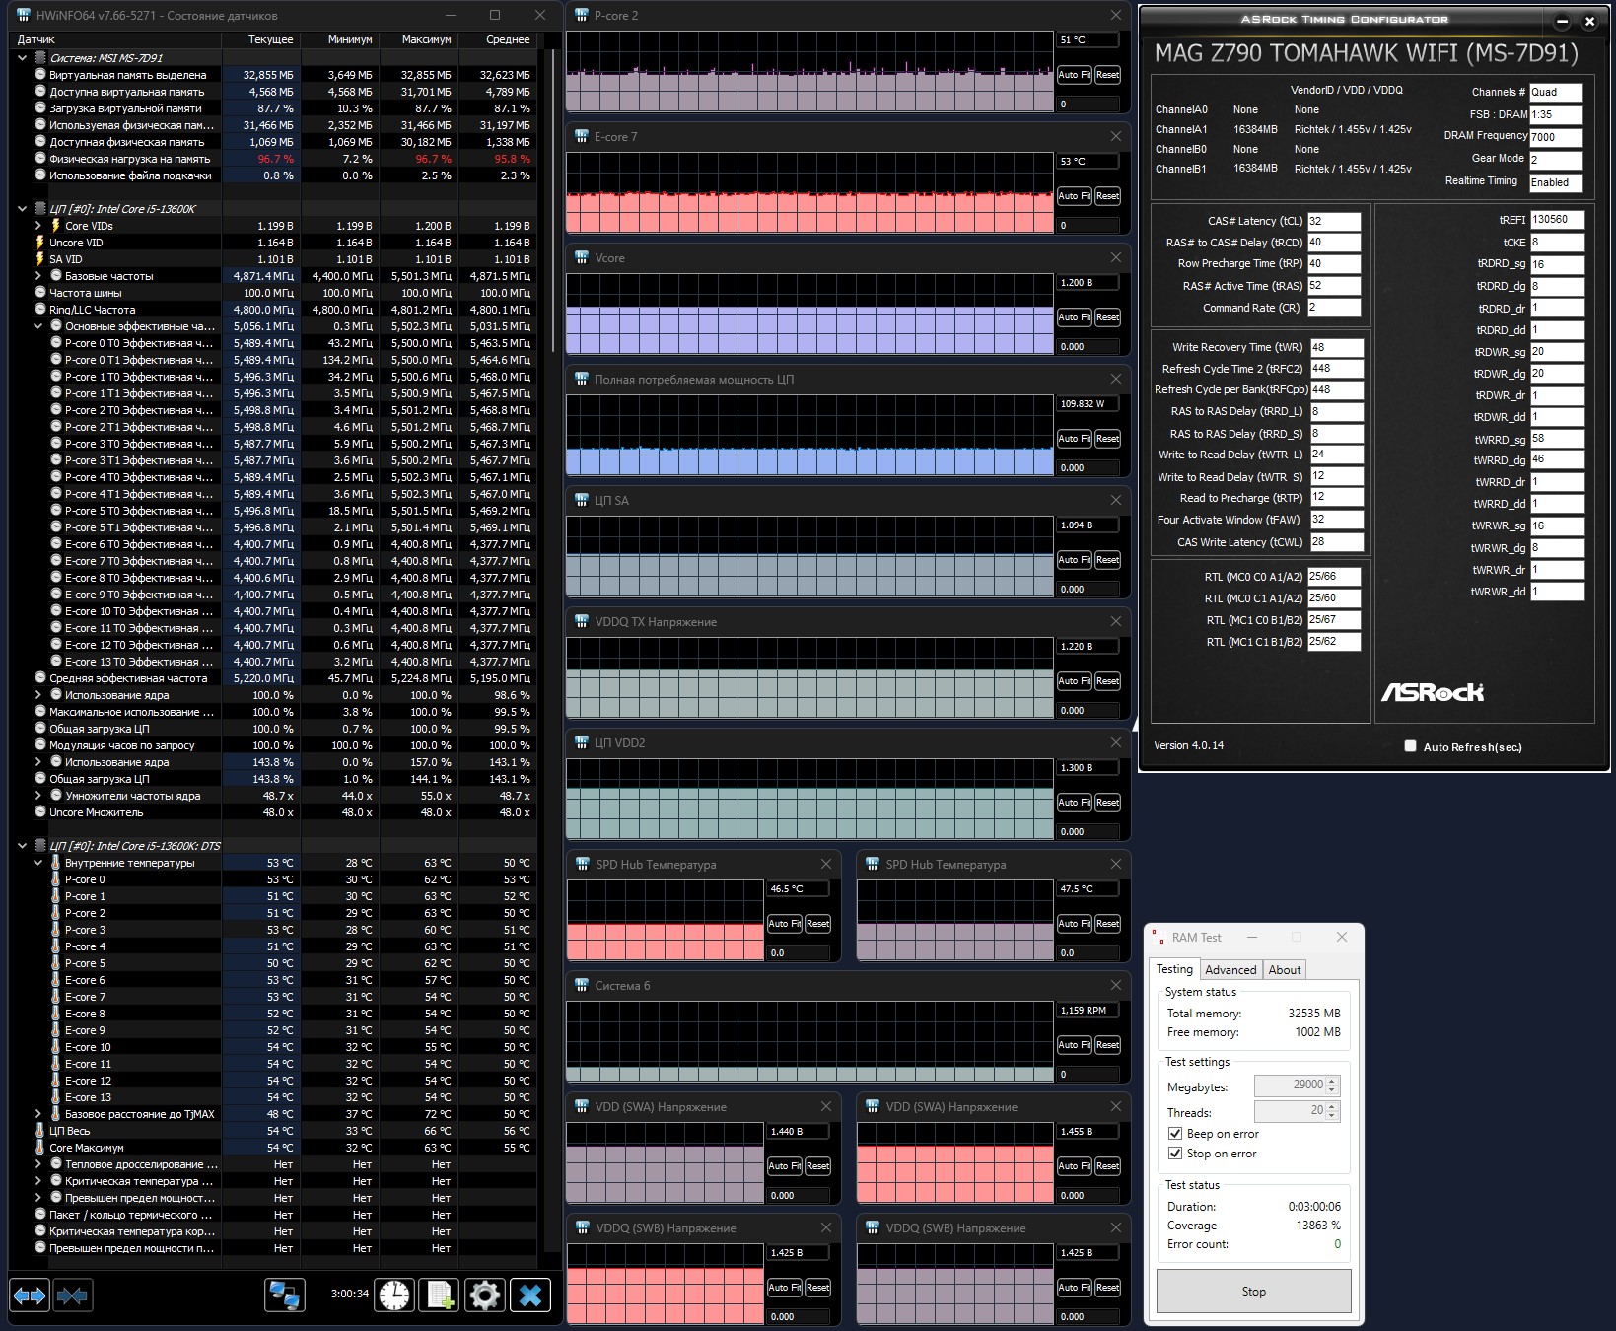The height and width of the screenshot is (1331, 1616).
Task: Click the thermometer icon beside Core Максимум
Action: click(x=40, y=1148)
